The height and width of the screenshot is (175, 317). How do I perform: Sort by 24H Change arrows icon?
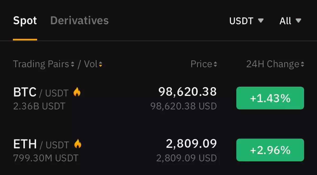click(302, 64)
